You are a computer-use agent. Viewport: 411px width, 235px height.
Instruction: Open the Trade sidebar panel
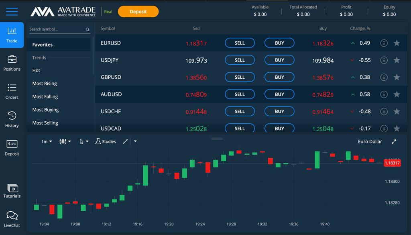[x=12, y=35]
